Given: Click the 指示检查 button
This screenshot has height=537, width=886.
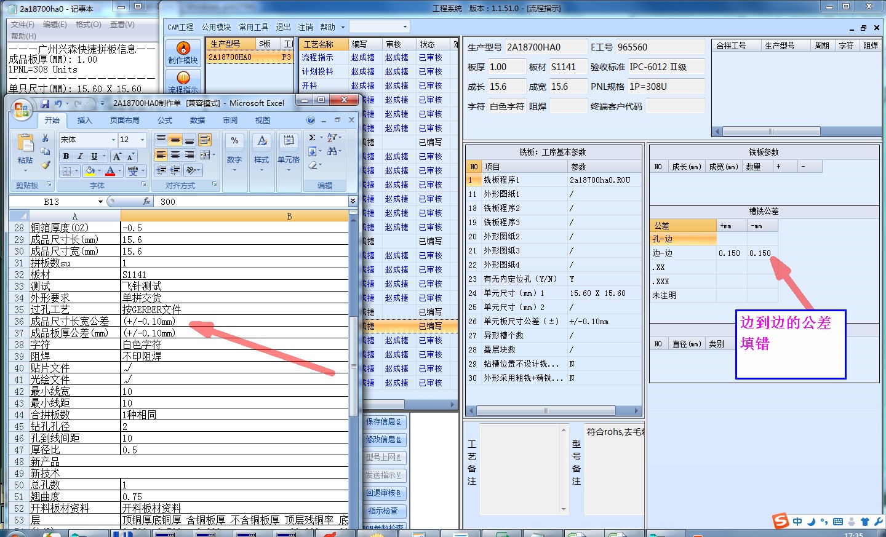Looking at the screenshot, I should (x=385, y=511).
